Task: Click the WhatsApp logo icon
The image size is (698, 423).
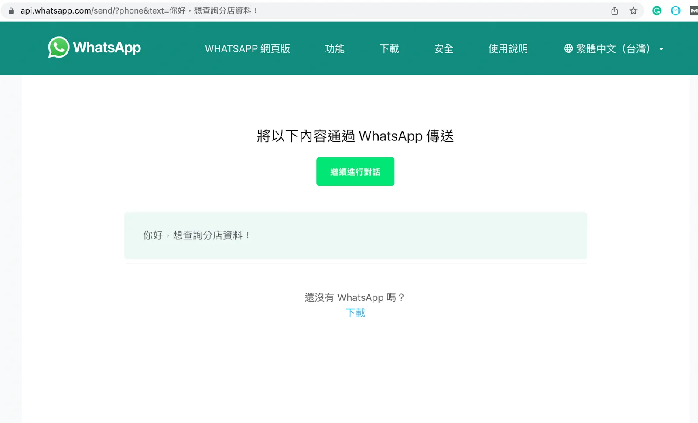Action: tap(58, 47)
